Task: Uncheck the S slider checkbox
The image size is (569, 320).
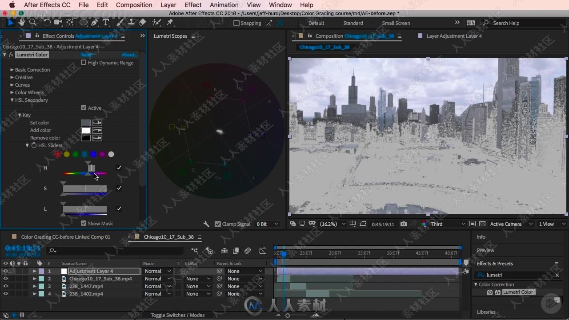Action: [x=119, y=188]
